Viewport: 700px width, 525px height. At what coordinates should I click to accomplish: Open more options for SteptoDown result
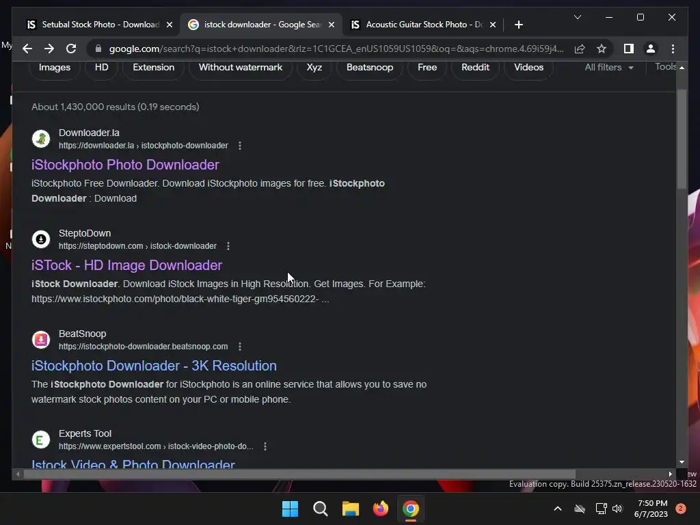pos(228,246)
